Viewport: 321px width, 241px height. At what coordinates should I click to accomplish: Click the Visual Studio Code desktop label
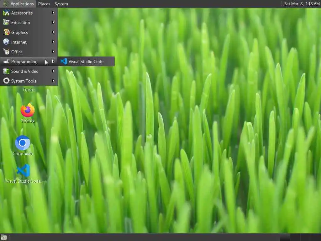(23, 181)
